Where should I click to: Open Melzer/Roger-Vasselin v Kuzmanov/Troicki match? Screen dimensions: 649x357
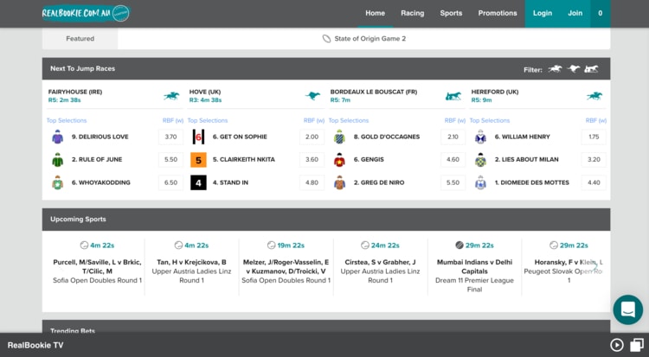click(286, 267)
